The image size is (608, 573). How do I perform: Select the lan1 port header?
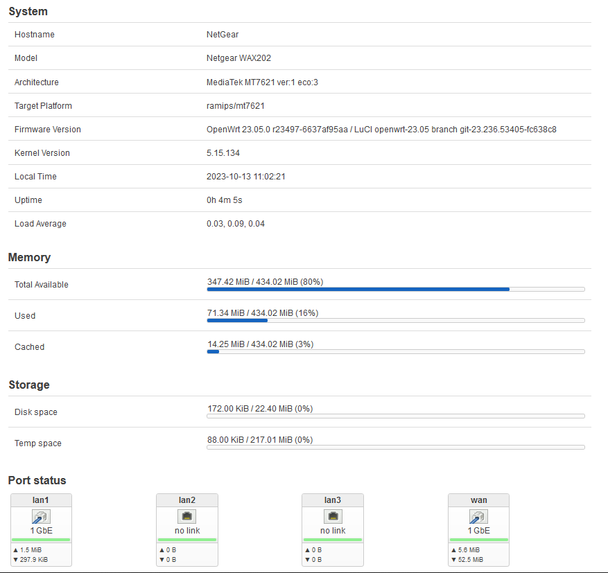pos(41,500)
